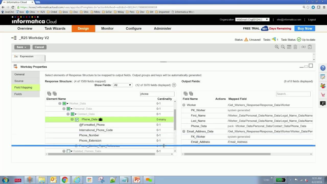Click the Logout link
The width and height of the screenshot is (327, 184).
(x=312, y=20)
